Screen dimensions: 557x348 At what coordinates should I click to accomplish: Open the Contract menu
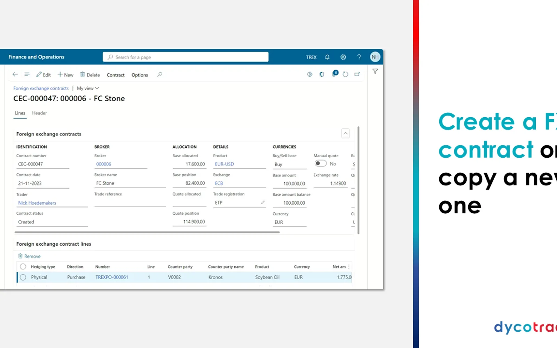click(116, 75)
